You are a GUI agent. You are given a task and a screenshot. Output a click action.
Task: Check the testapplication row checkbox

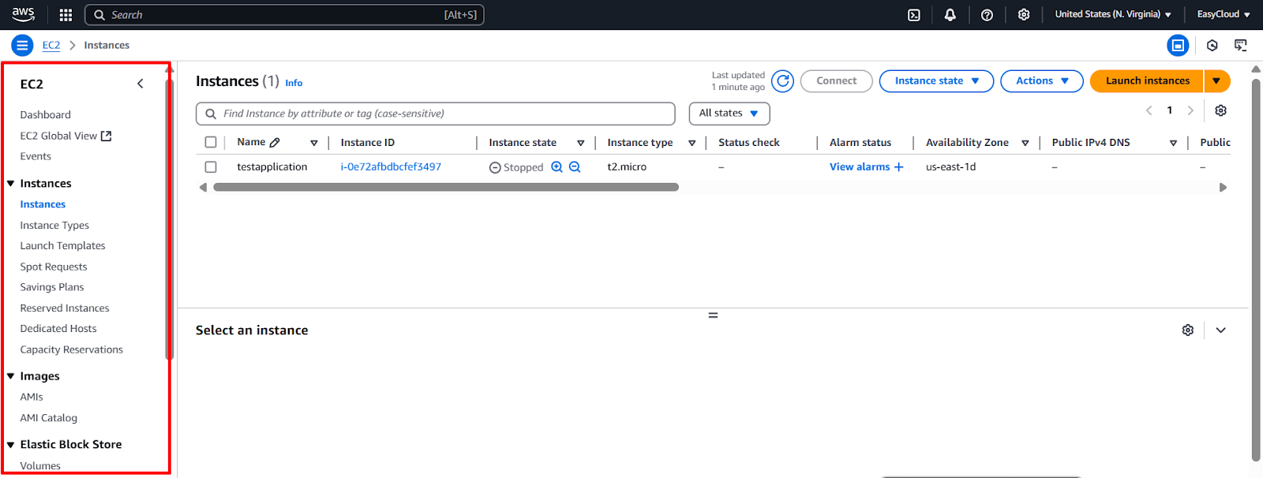coord(211,166)
